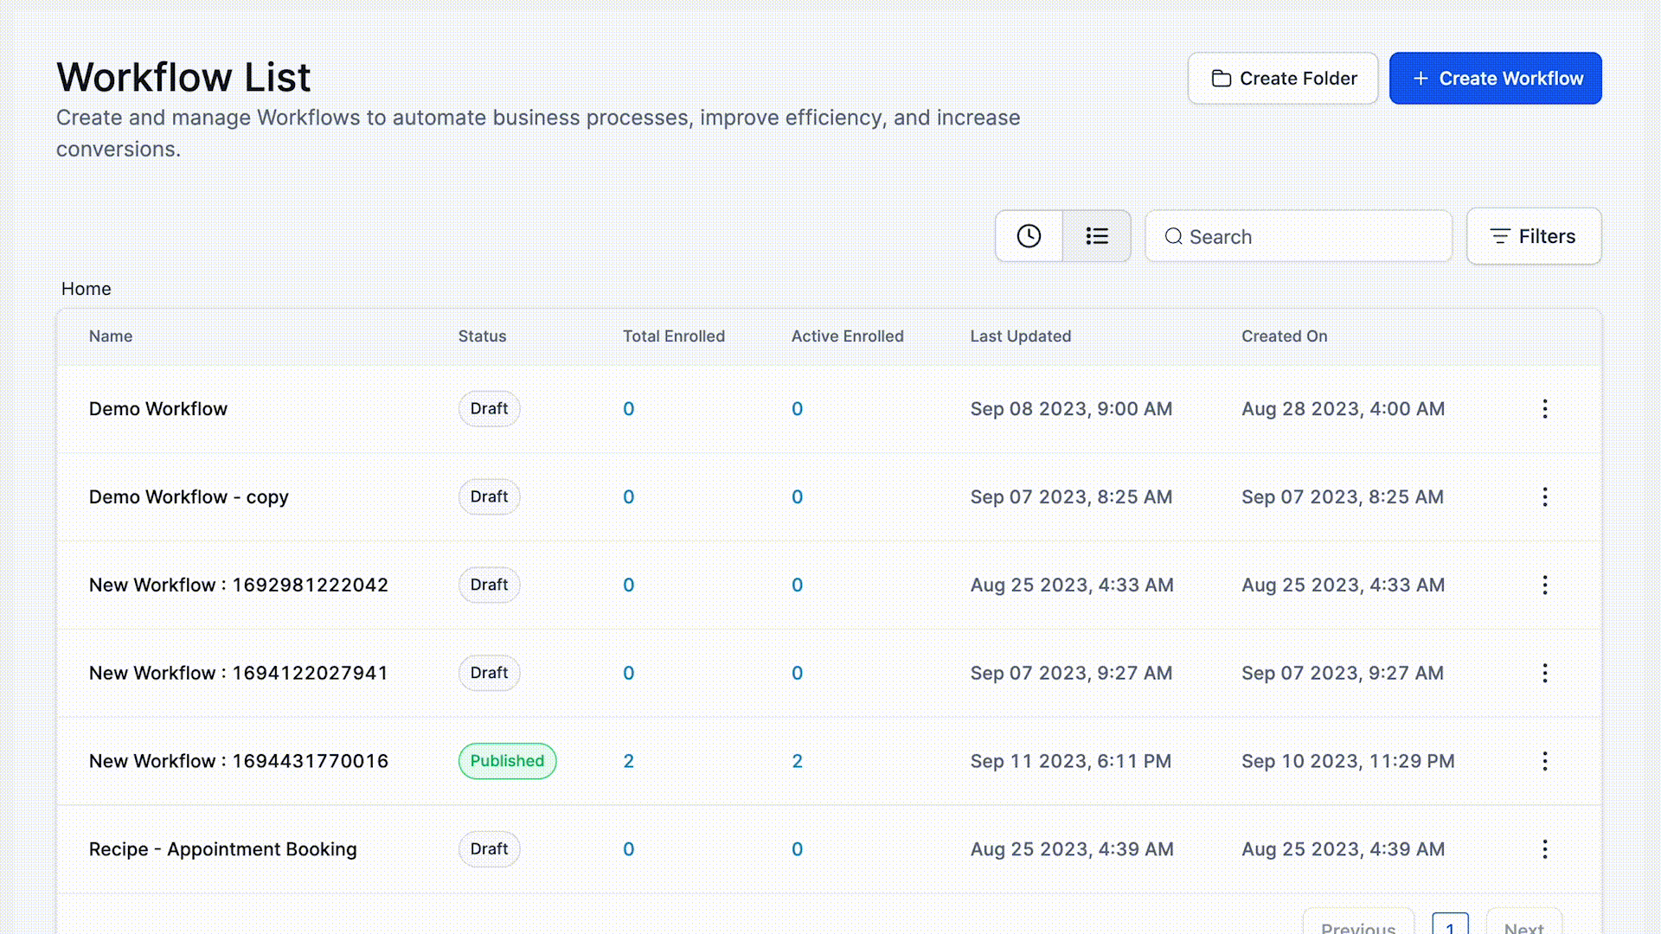Image resolution: width=1661 pixels, height=934 pixels.
Task: Open the Filters panel
Action: pos(1533,236)
